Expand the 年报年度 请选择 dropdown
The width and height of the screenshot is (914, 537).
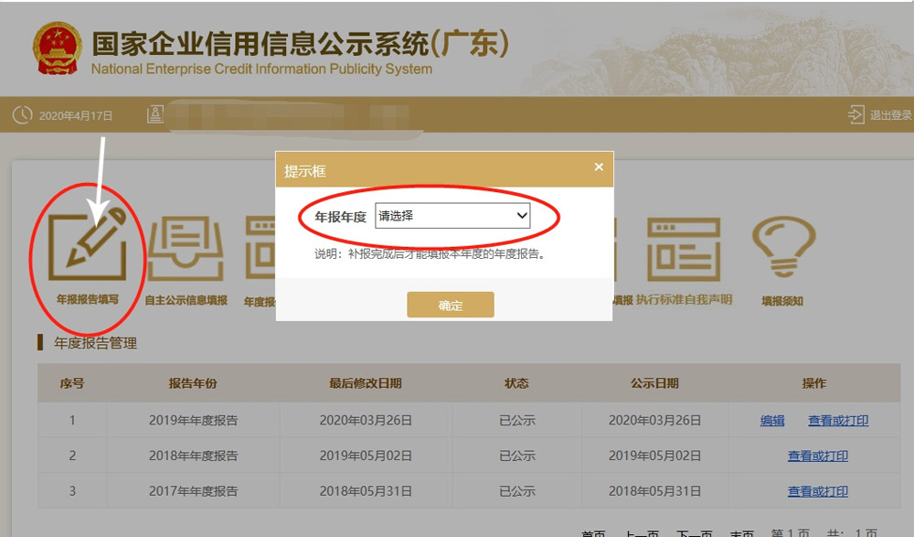[x=452, y=216]
